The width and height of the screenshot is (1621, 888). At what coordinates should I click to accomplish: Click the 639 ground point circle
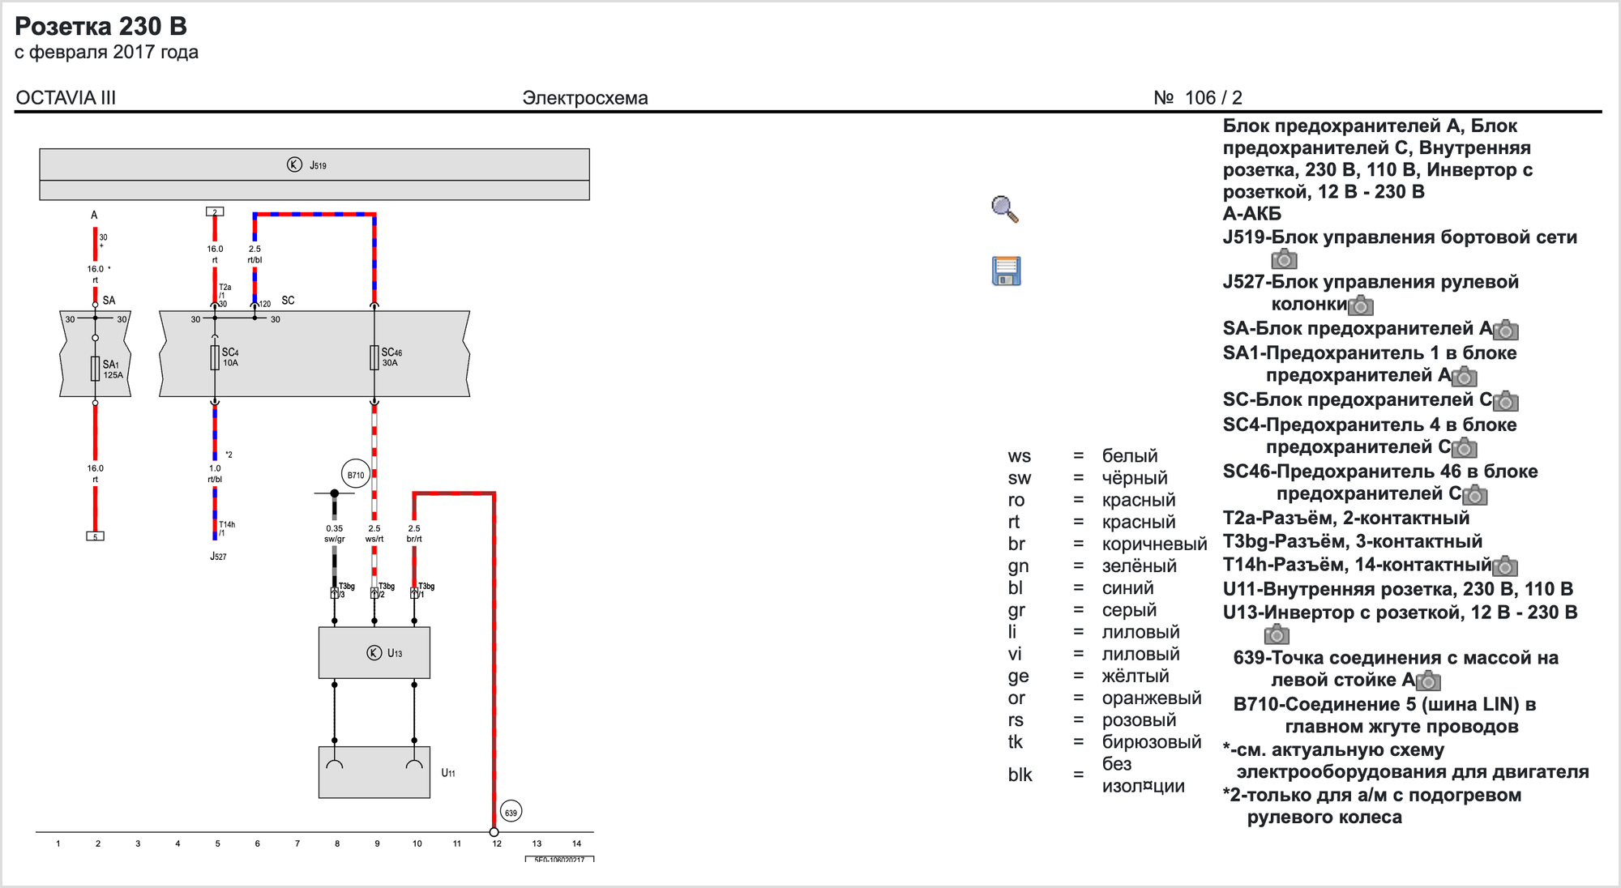pos(511,812)
